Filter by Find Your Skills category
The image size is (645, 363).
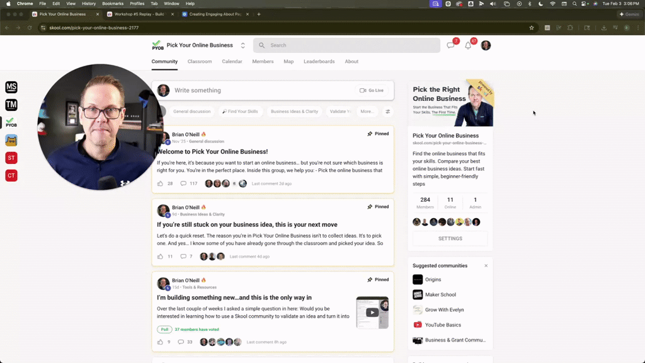(240, 111)
